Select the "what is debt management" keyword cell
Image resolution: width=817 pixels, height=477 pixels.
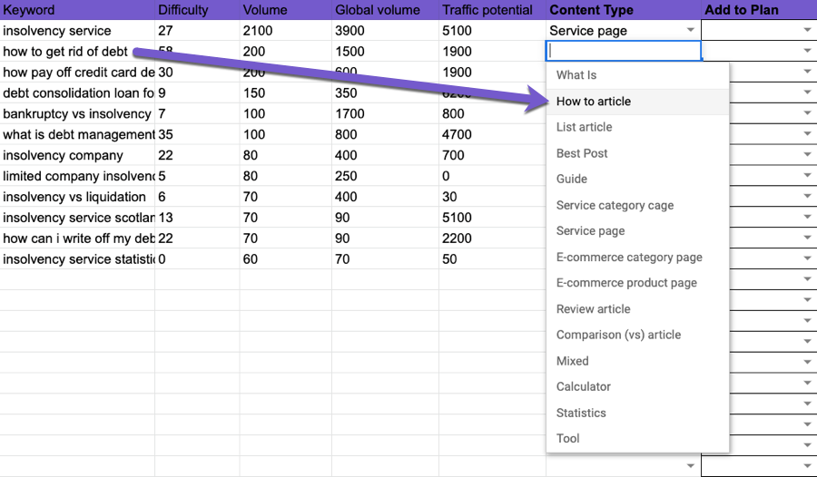77,135
